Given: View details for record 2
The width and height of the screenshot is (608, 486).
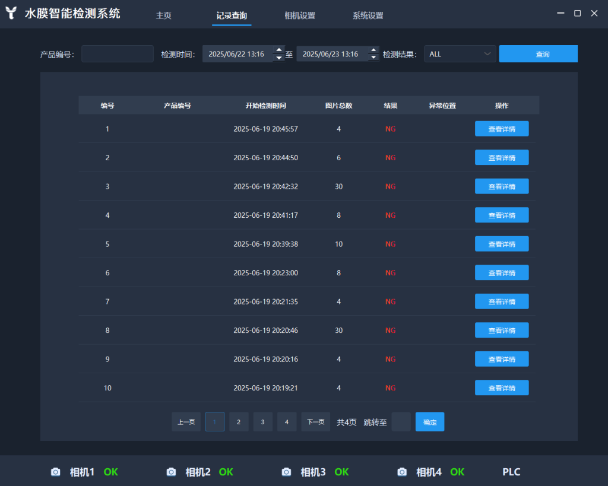Looking at the screenshot, I should click(502, 157).
